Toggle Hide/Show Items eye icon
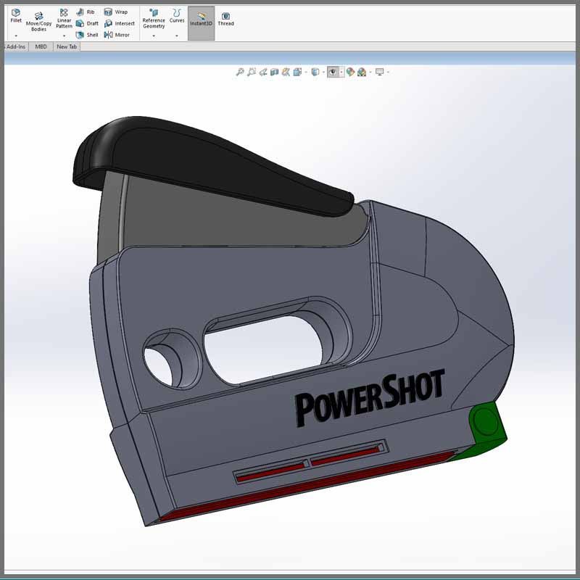The height and width of the screenshot is (580, 580). click(333, 72)
